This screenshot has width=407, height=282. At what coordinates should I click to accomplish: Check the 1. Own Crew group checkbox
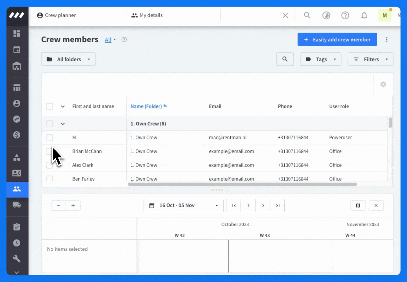point(49,124)
